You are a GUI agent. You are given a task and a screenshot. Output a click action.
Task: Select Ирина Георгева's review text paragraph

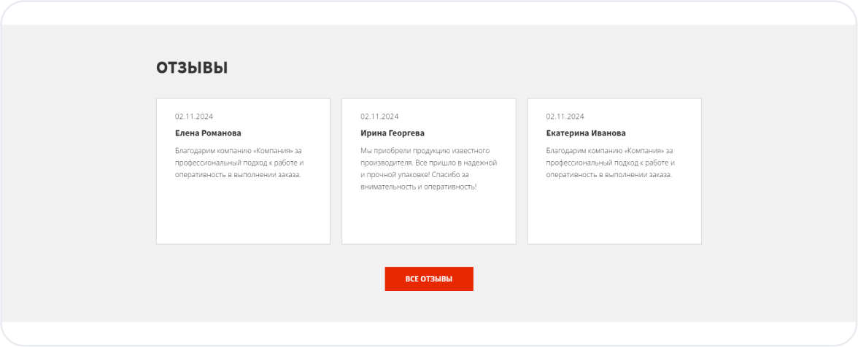[x=428, y=168]
